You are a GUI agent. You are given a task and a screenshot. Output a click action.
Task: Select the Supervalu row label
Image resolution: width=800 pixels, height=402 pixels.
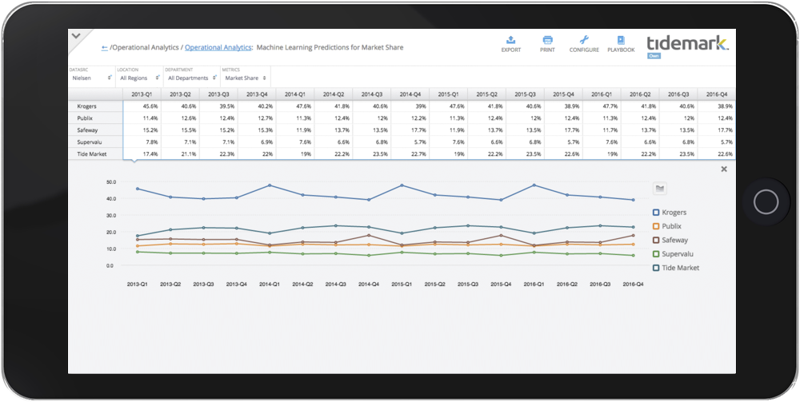click(96, 142)
